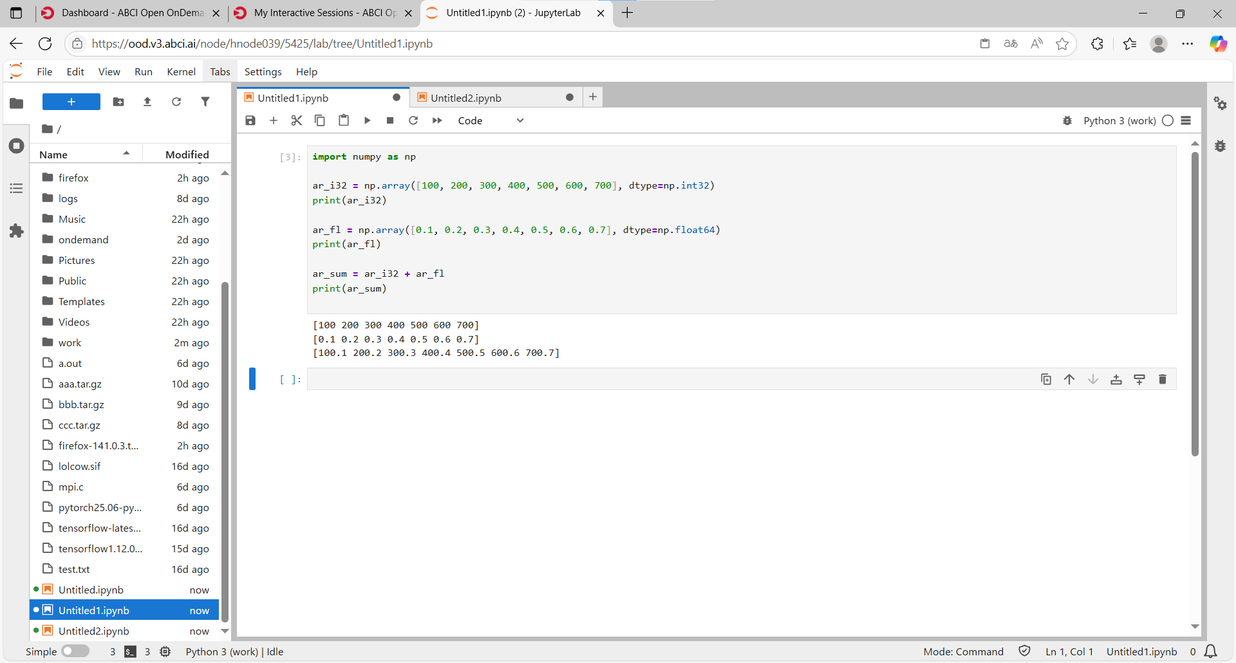1236x663 pixels.
Task: Click the blue New Launcher button
Action: coord(71,102)
